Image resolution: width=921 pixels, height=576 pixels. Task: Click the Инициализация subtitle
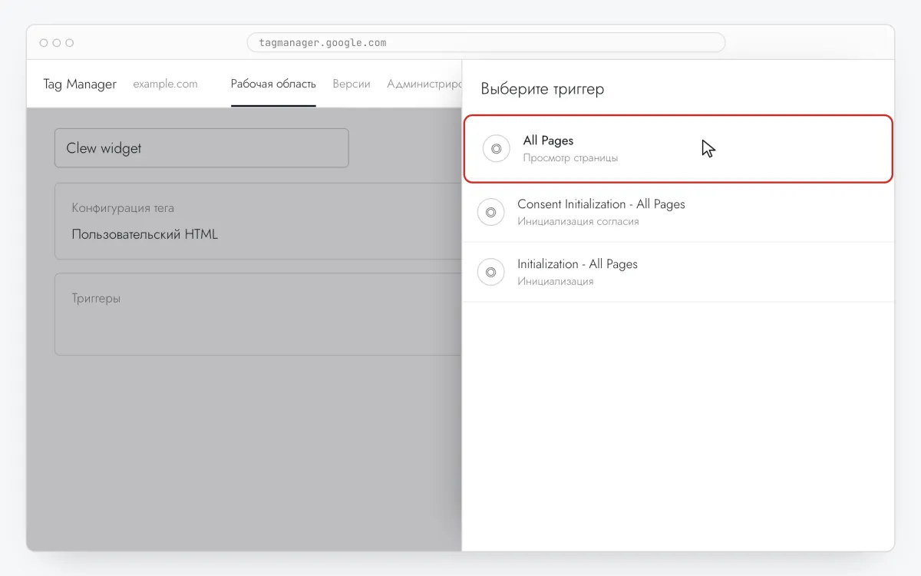coord(556,282)
